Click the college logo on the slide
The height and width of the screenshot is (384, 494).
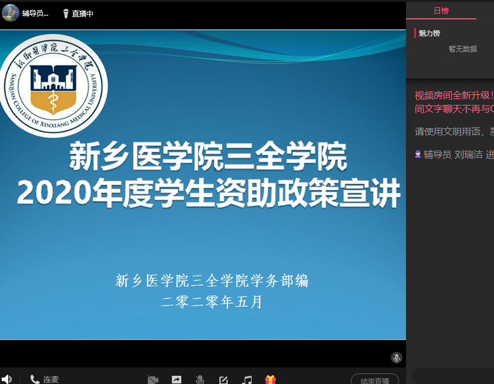point(53,84)
